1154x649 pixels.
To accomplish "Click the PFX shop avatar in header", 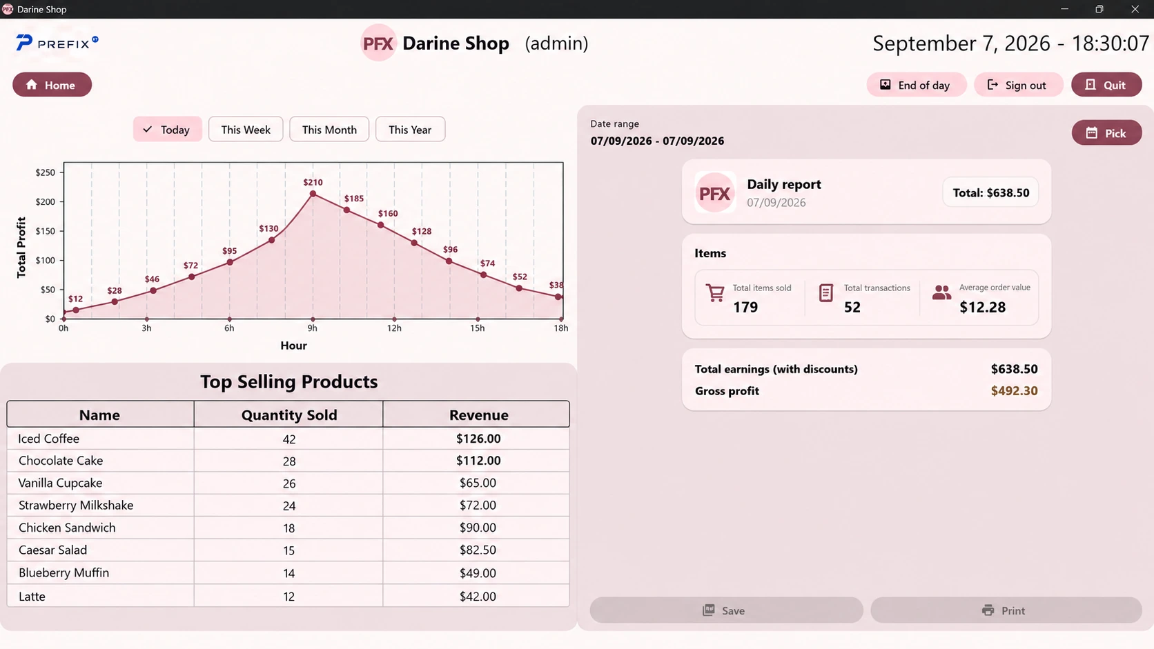I will (x=378, y=43).
